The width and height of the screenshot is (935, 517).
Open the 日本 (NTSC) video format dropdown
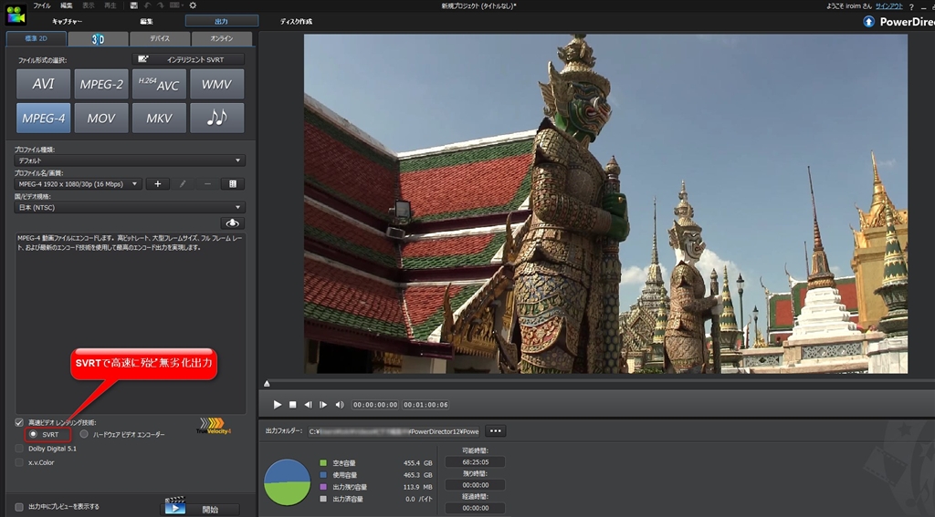[130, 207]
